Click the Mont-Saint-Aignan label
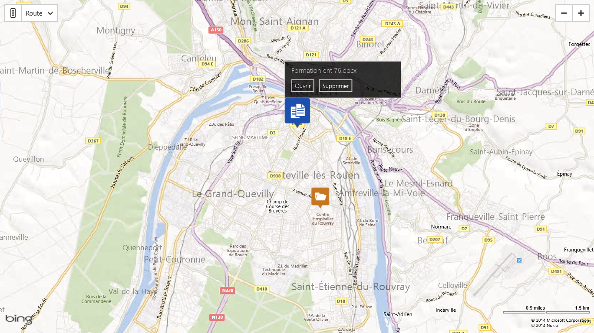This screenshot has width=594, height=333. pyautogui.click(x=274, y=21)
